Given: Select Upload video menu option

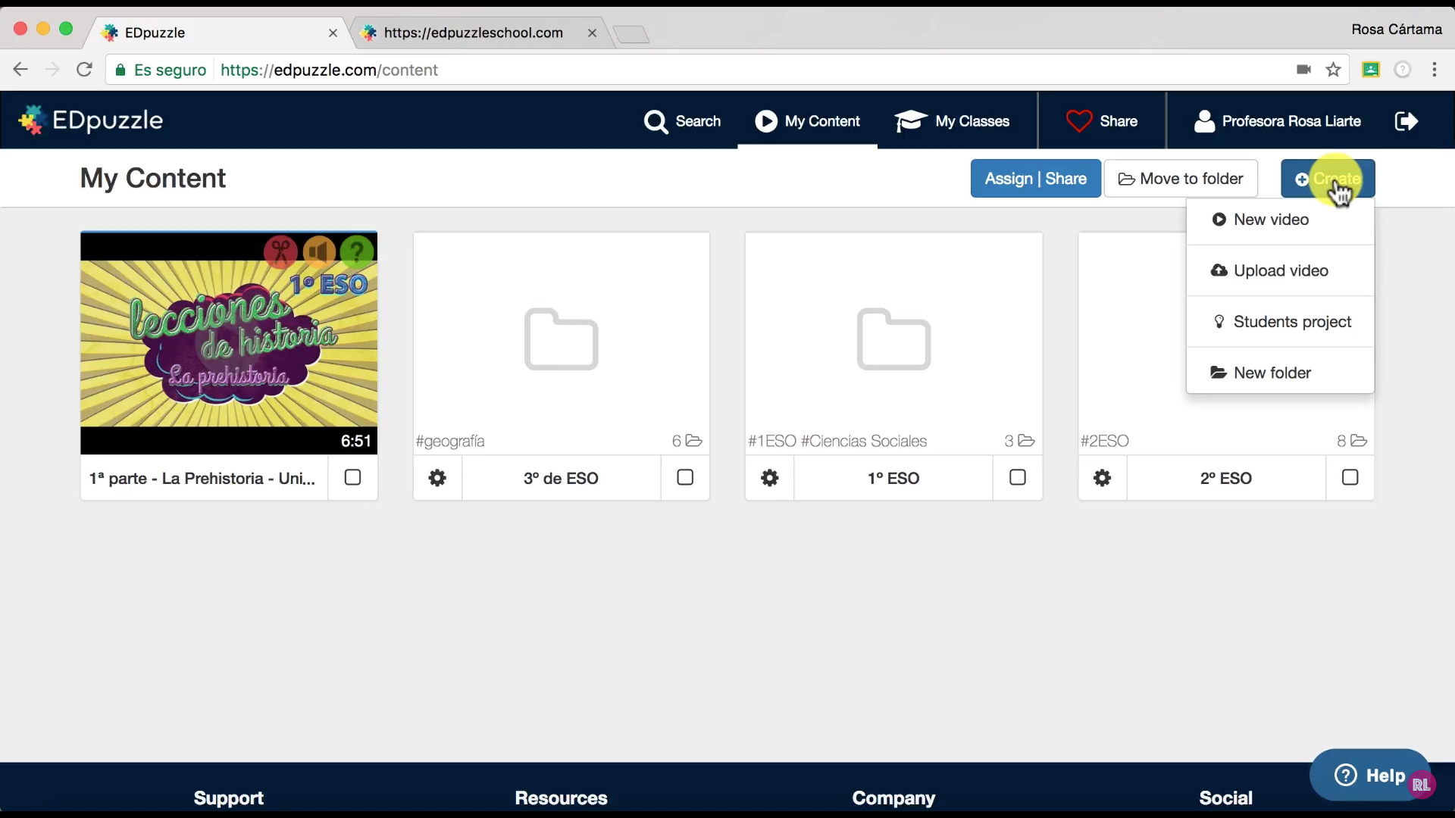Looking at the screenshot, I should pyautogui.click(x=1280, y=270).
